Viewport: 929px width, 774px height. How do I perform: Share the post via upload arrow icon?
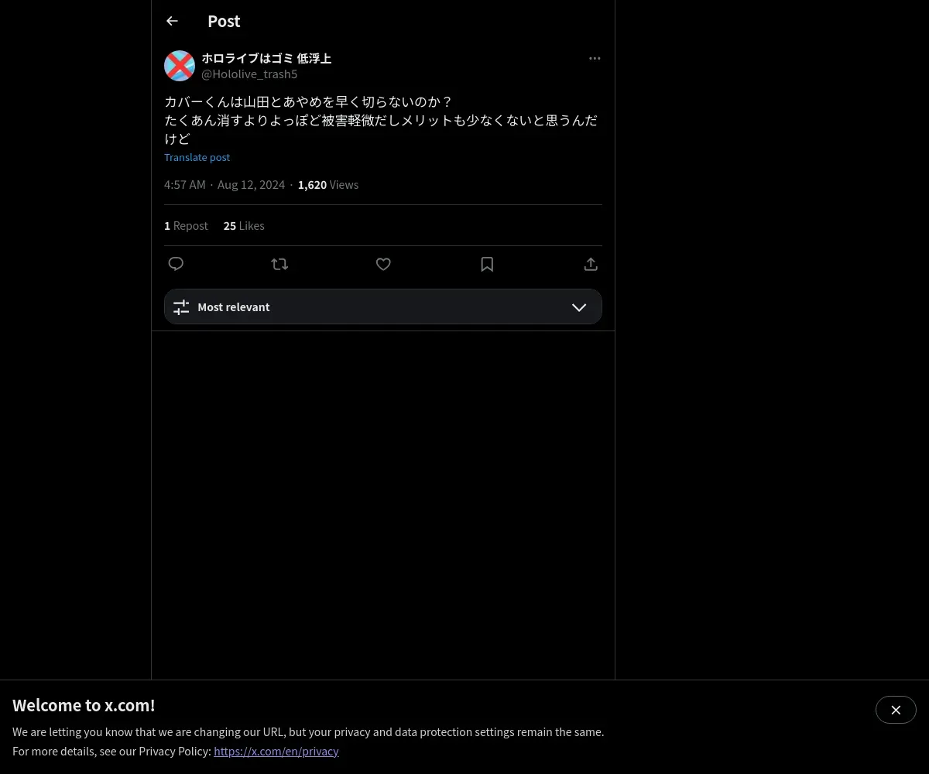pos(591,264)
